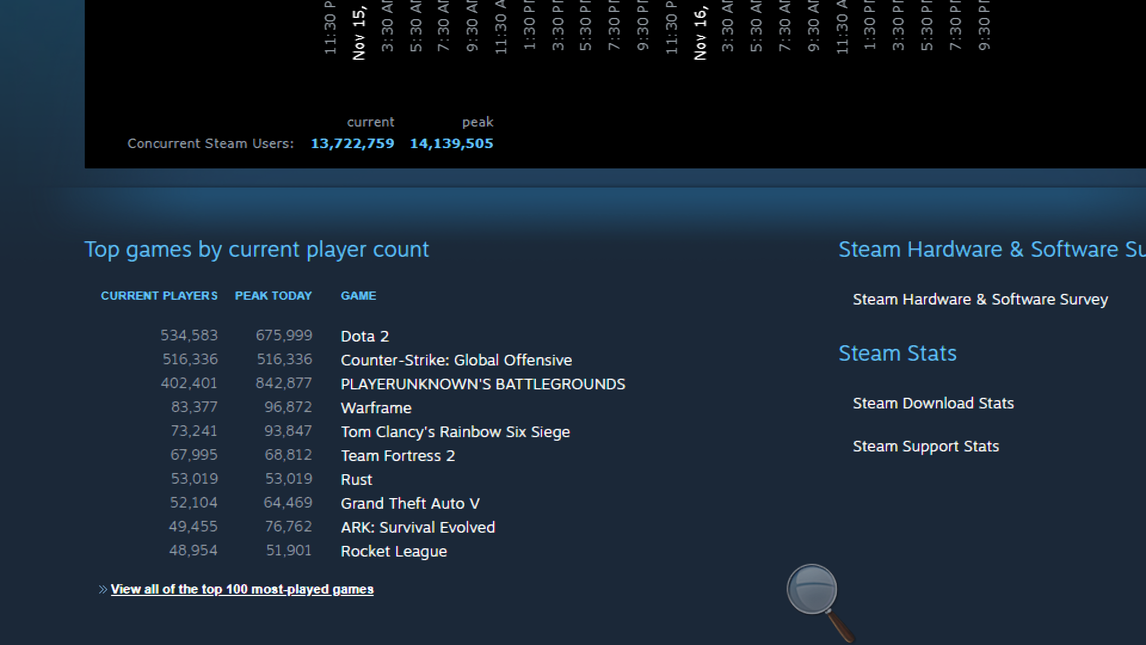Open Team Fortress 2 stats
Viewport: 1146px width, 645px height.
point(398,456)
